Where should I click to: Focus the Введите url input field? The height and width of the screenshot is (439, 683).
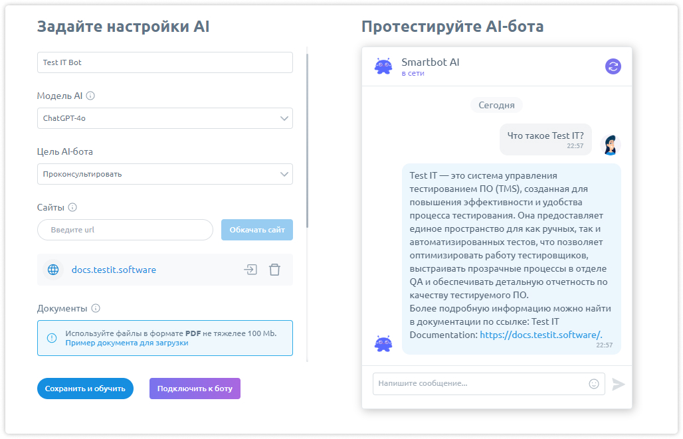tap(126, 230)
